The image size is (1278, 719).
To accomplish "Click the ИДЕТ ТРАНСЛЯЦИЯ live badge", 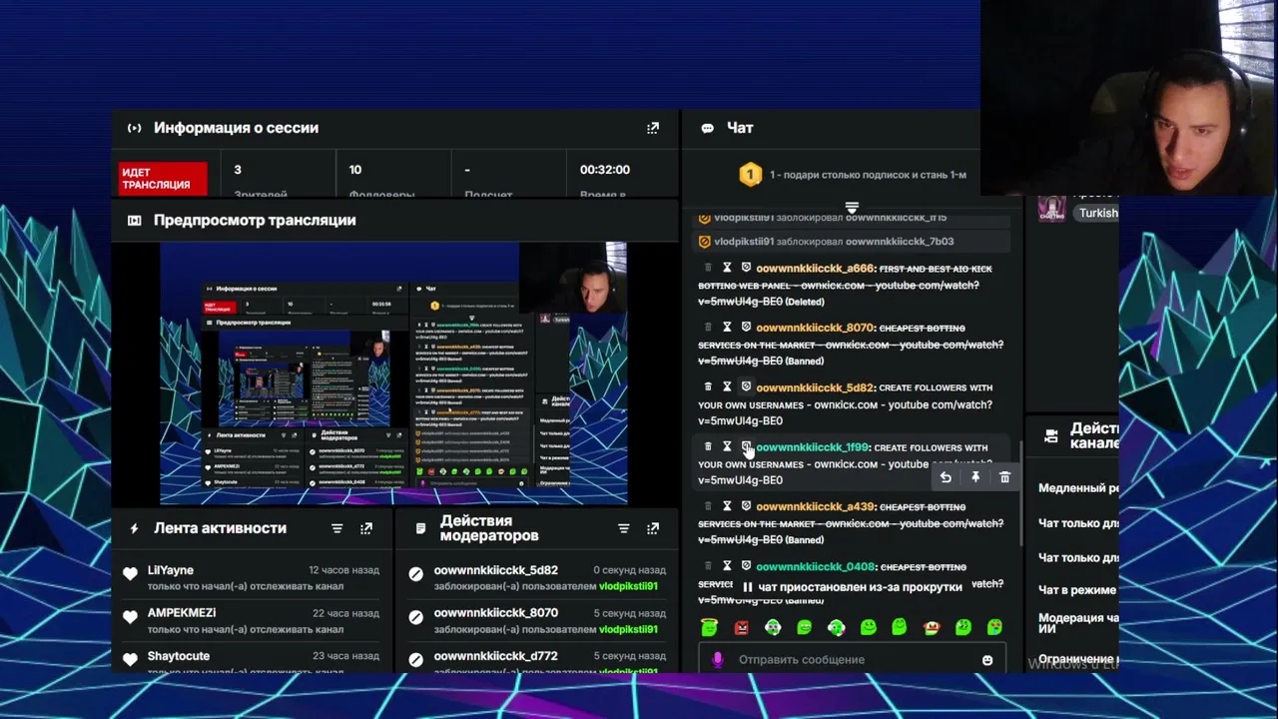I will [x=163, y=179].
